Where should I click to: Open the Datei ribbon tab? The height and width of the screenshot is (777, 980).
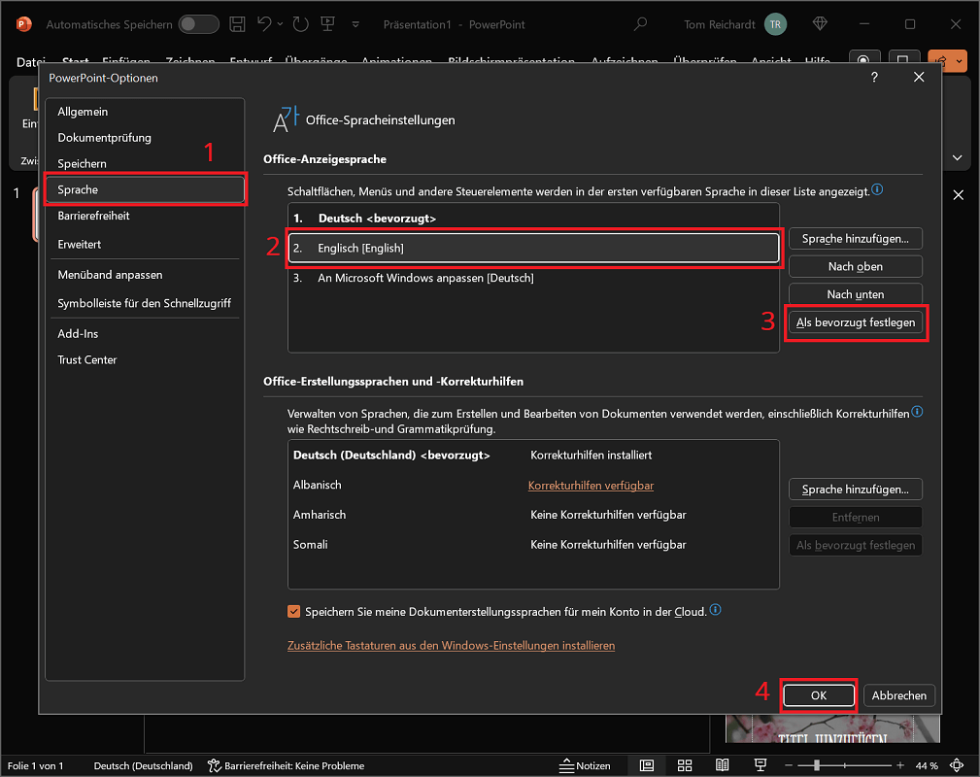30,61
